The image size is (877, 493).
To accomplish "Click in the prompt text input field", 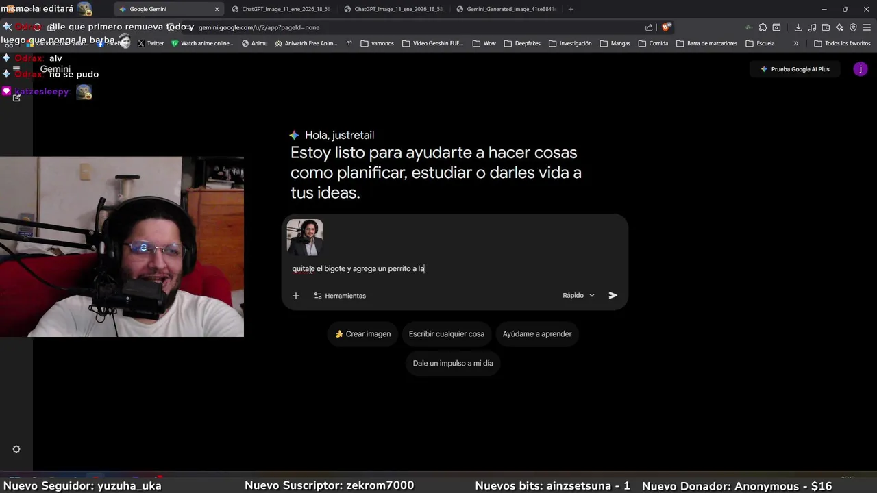I will tap(454, 268).
